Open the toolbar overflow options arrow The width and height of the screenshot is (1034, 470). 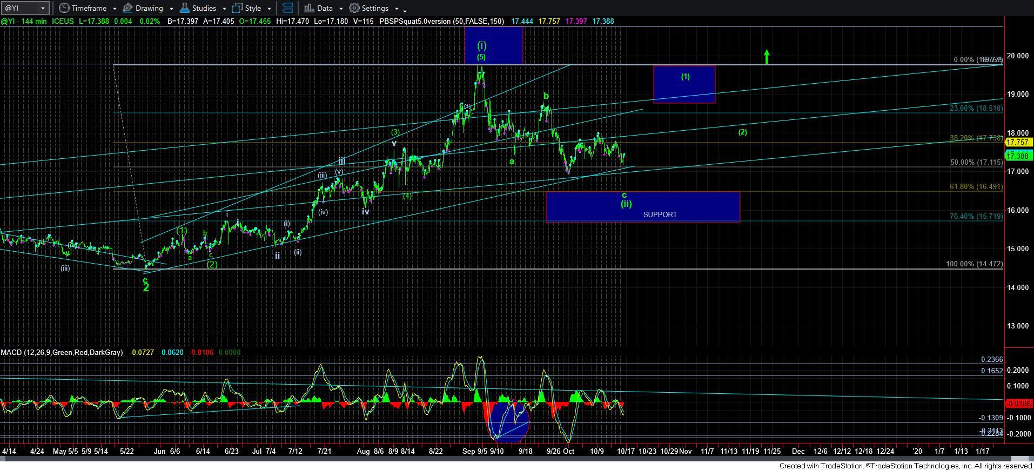pyautogui.click(x=405, y=10)
